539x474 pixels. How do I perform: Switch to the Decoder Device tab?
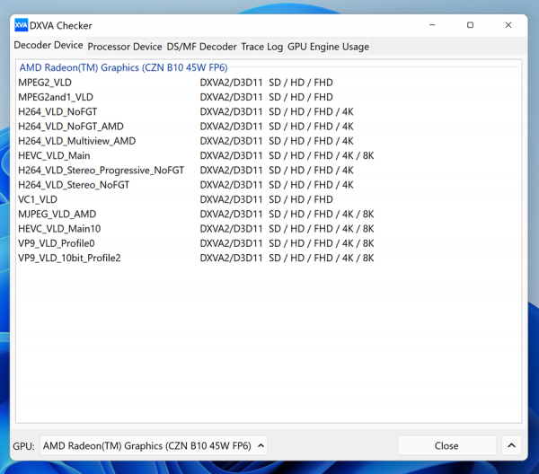click(x=48, y=46)
